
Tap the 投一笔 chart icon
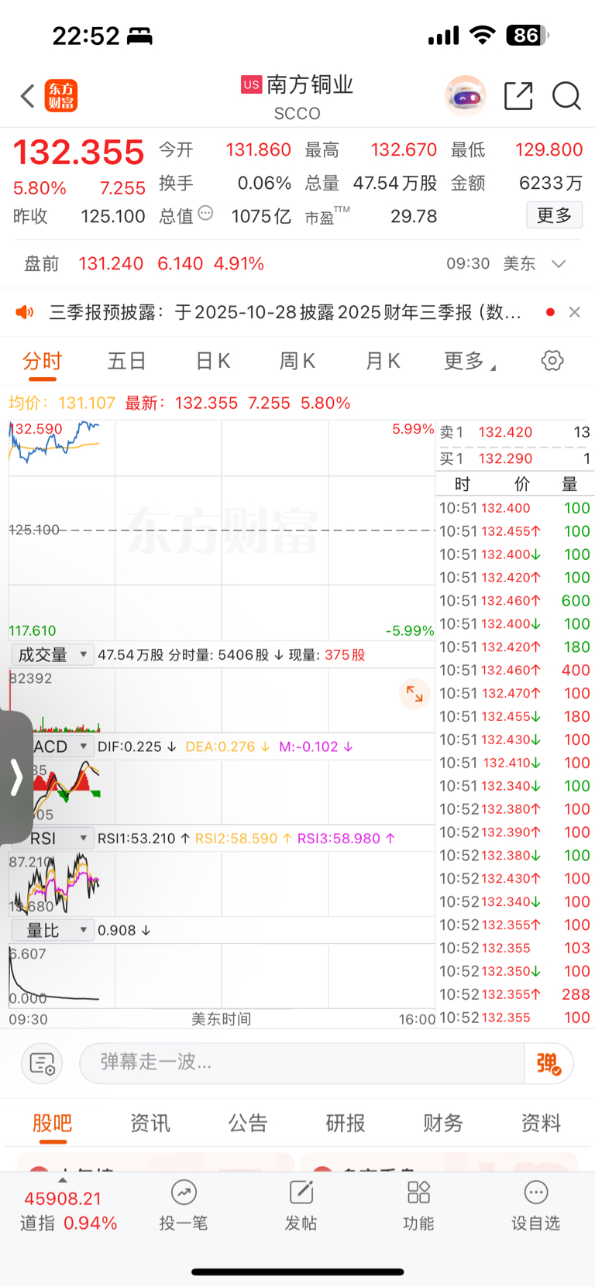[x=184, y=1193]
